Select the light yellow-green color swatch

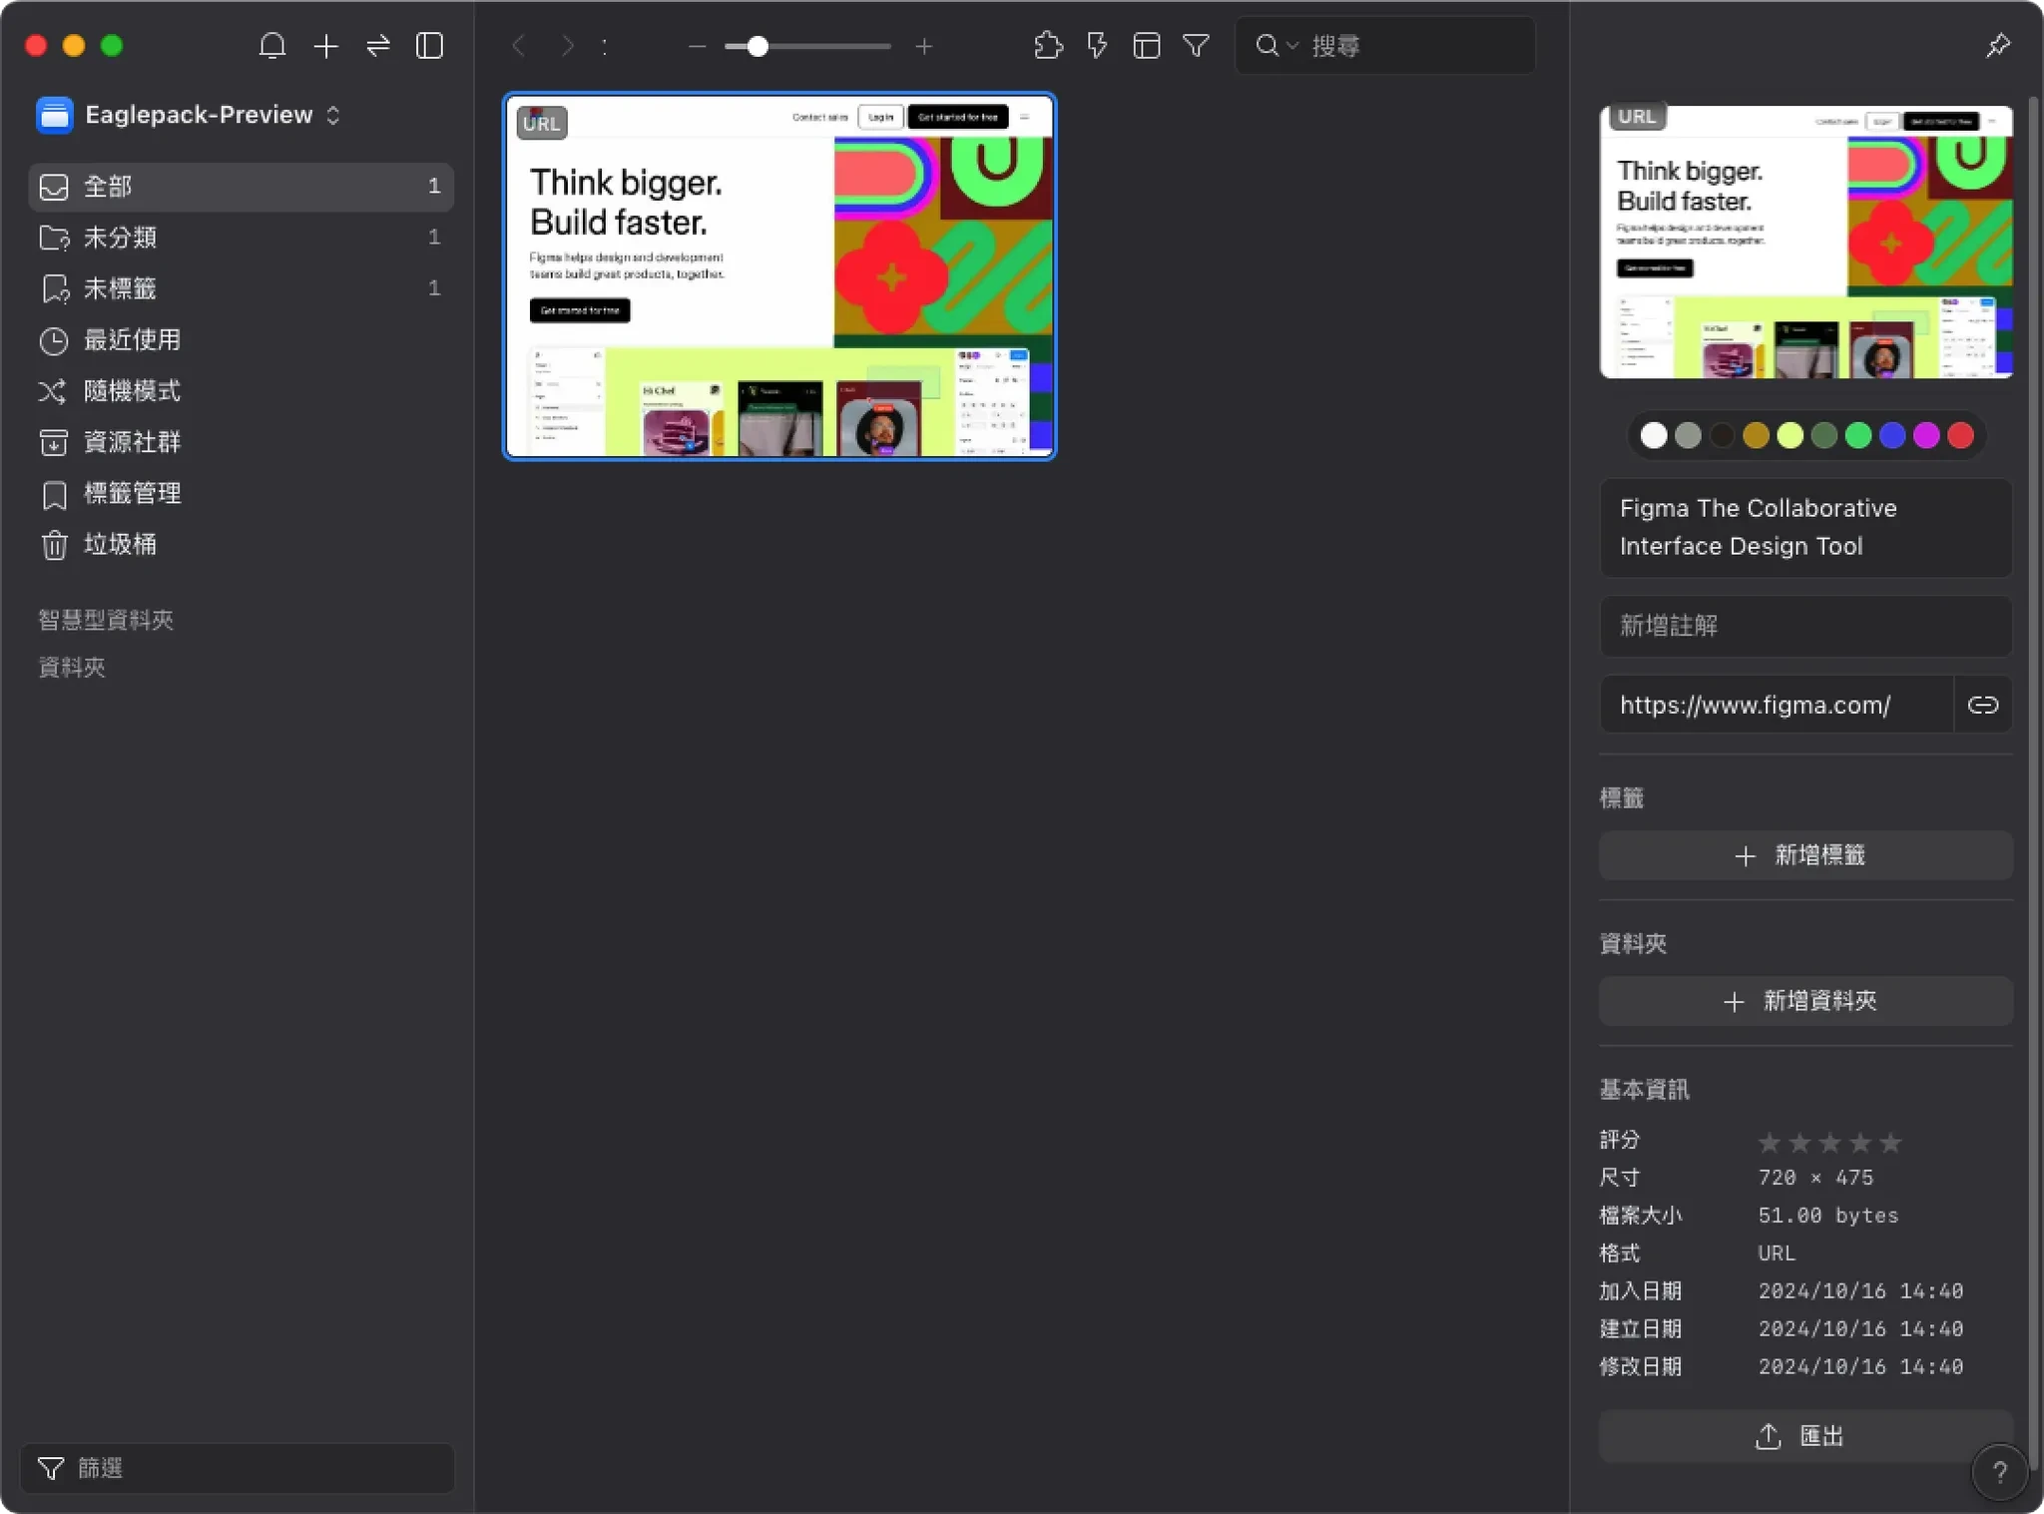pos(1790,436)
